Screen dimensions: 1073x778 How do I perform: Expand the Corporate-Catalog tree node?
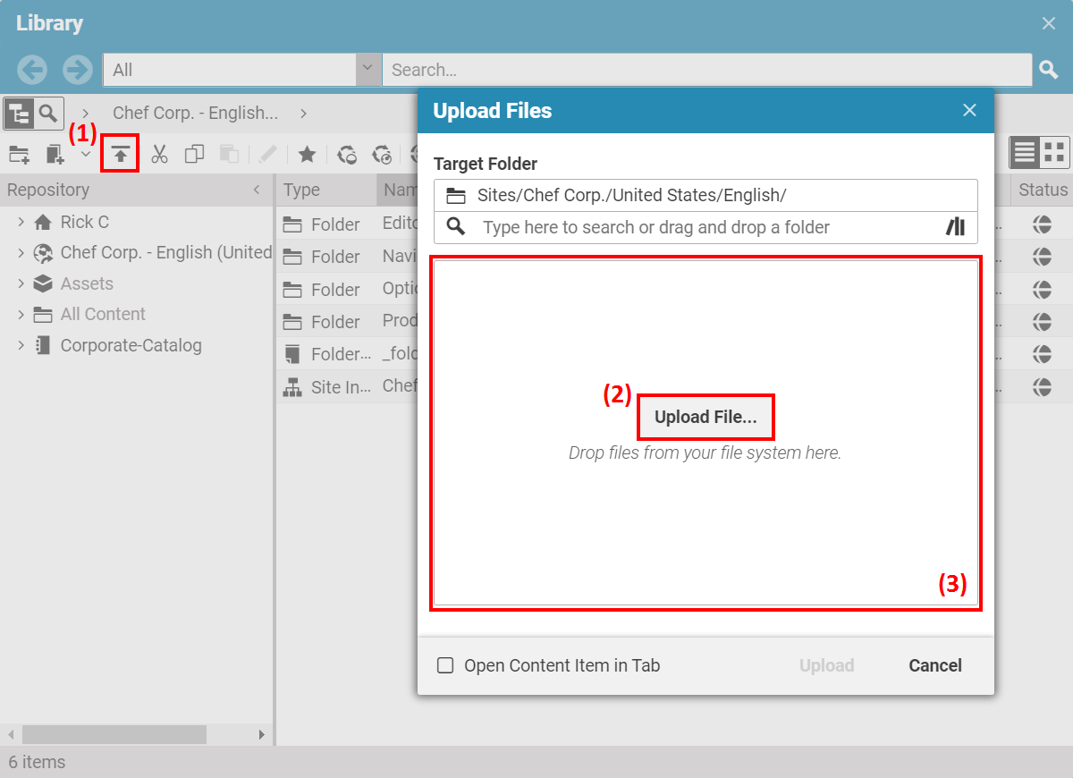[21, 345]
